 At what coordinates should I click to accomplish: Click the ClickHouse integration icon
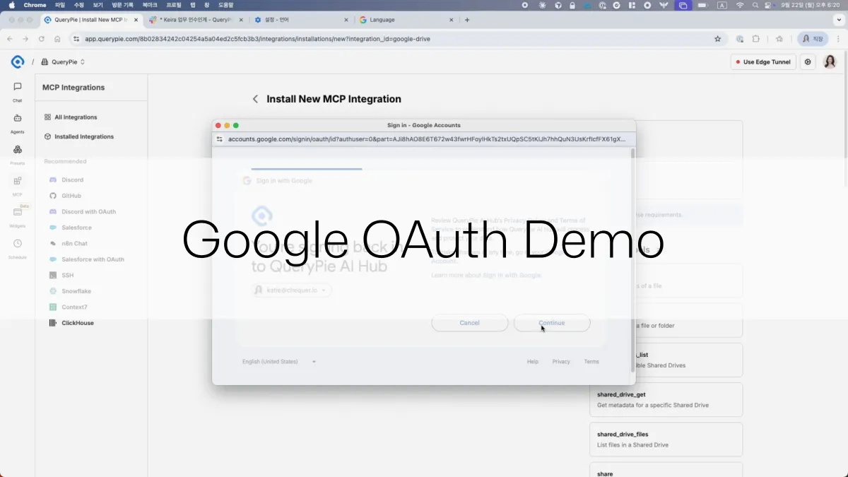(52, 323)
